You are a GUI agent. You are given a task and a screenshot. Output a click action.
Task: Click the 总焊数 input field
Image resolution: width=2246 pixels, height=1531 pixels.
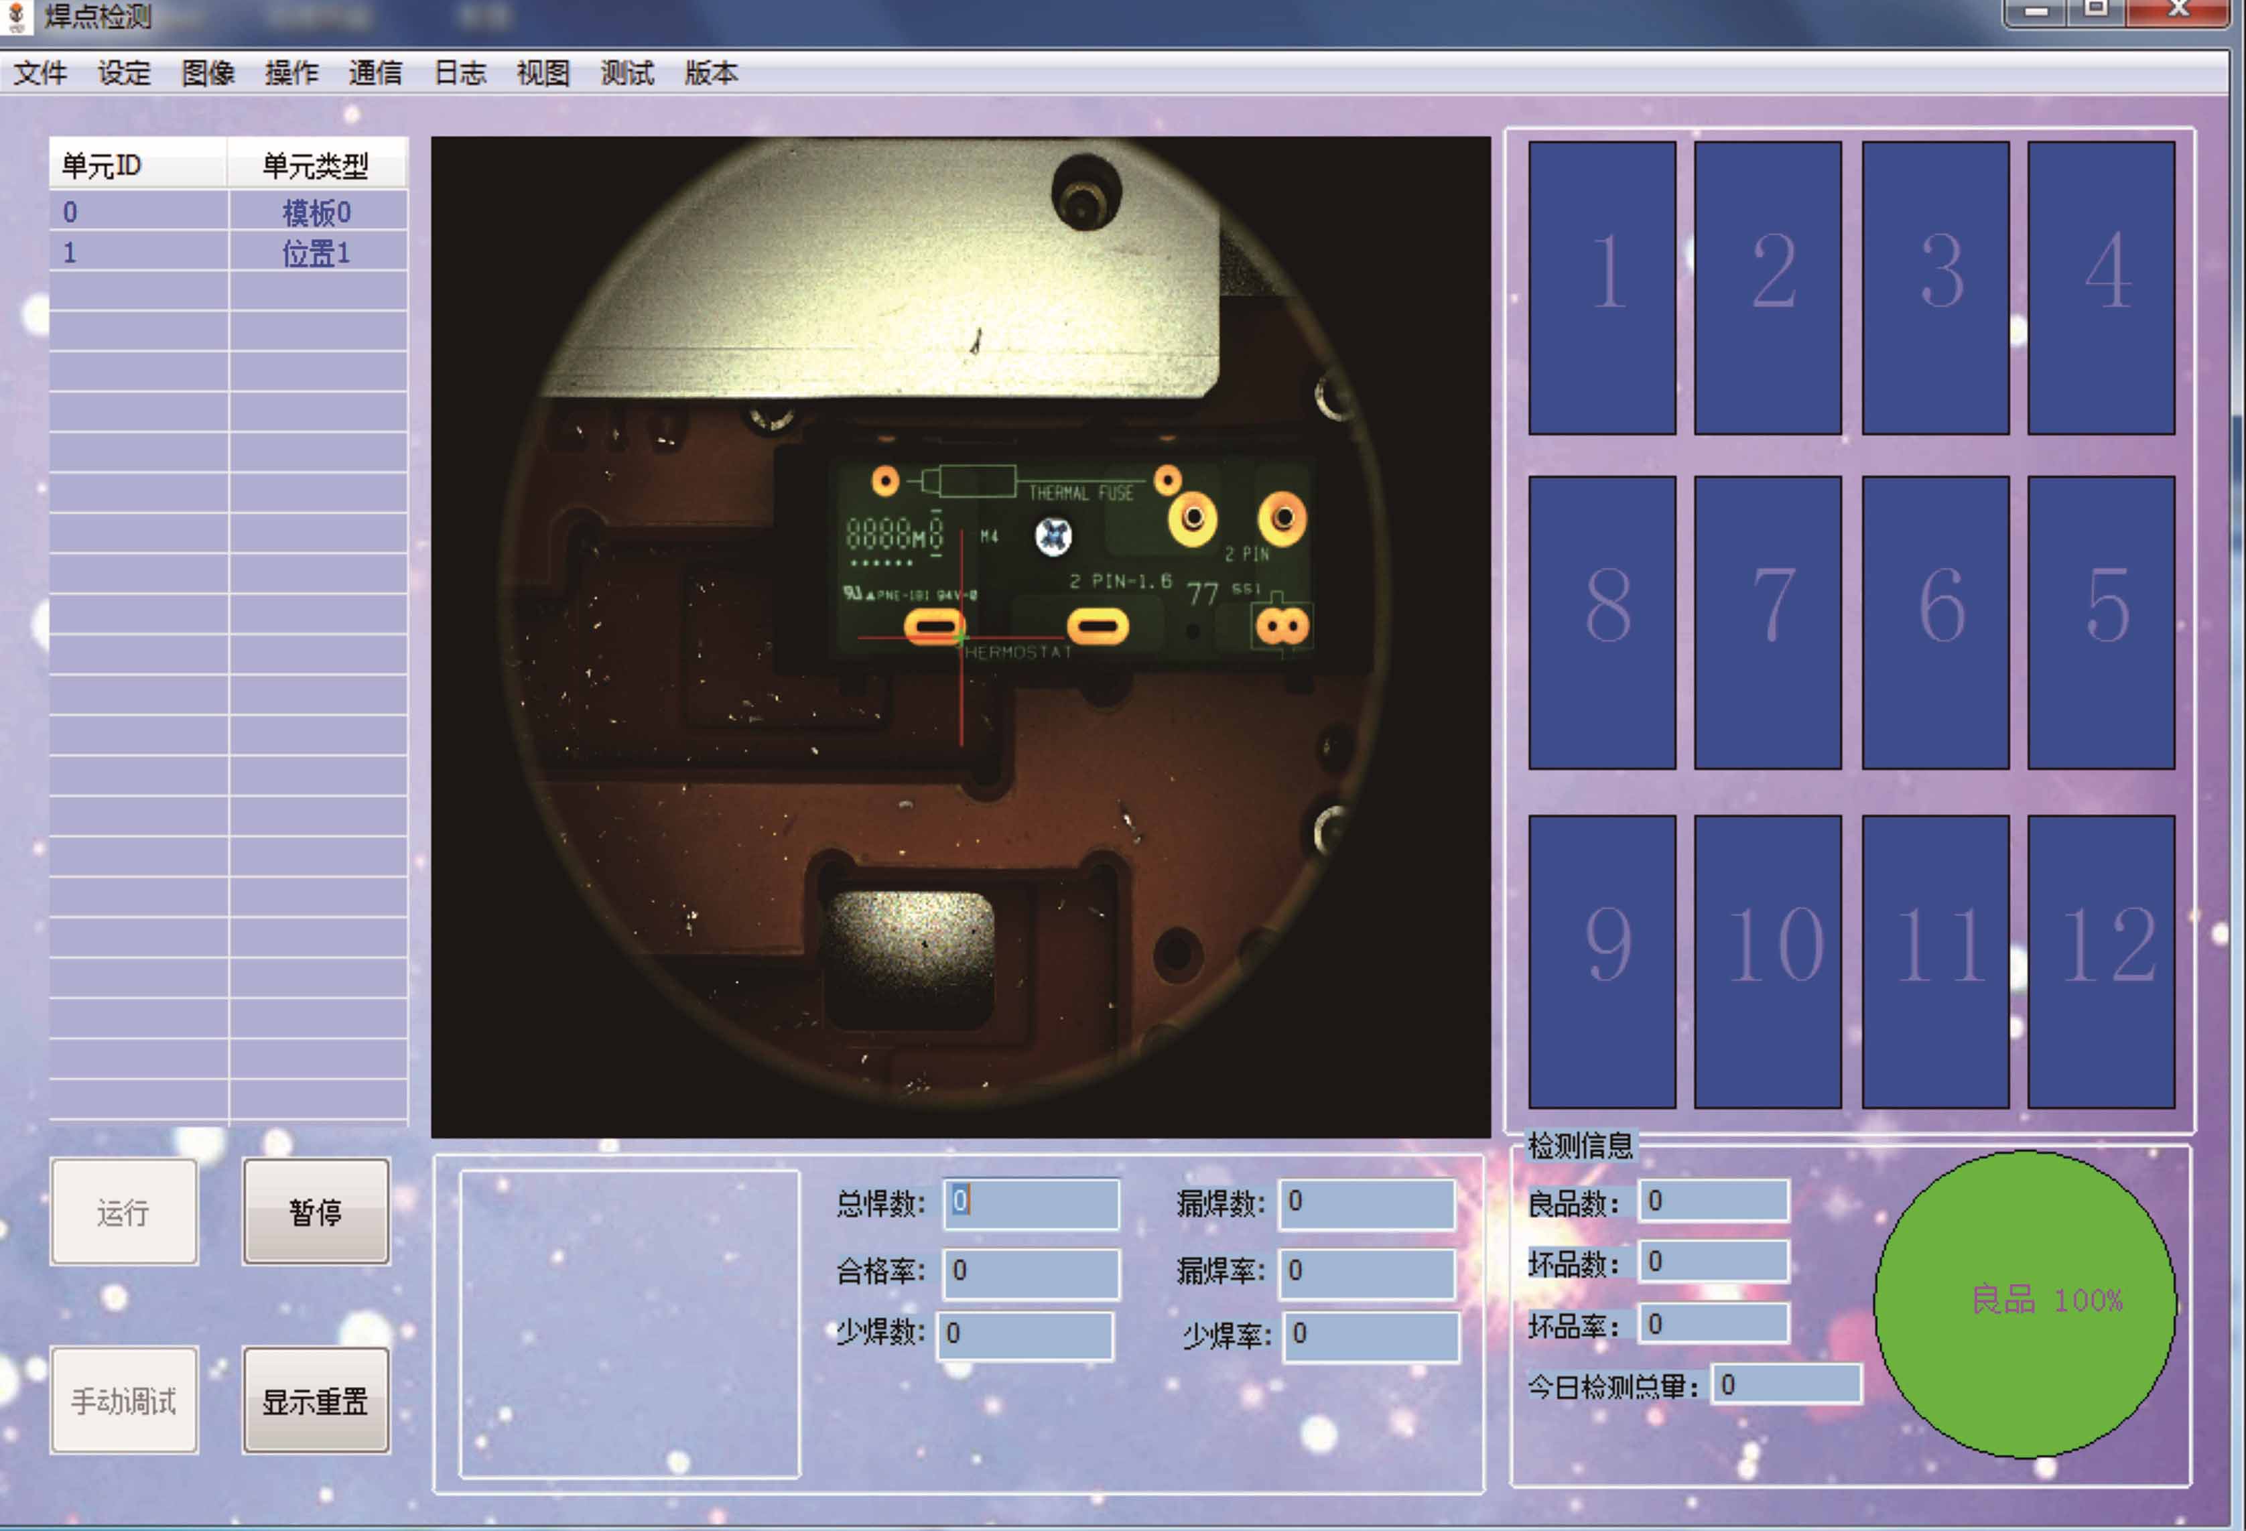pos(1032,1203)
